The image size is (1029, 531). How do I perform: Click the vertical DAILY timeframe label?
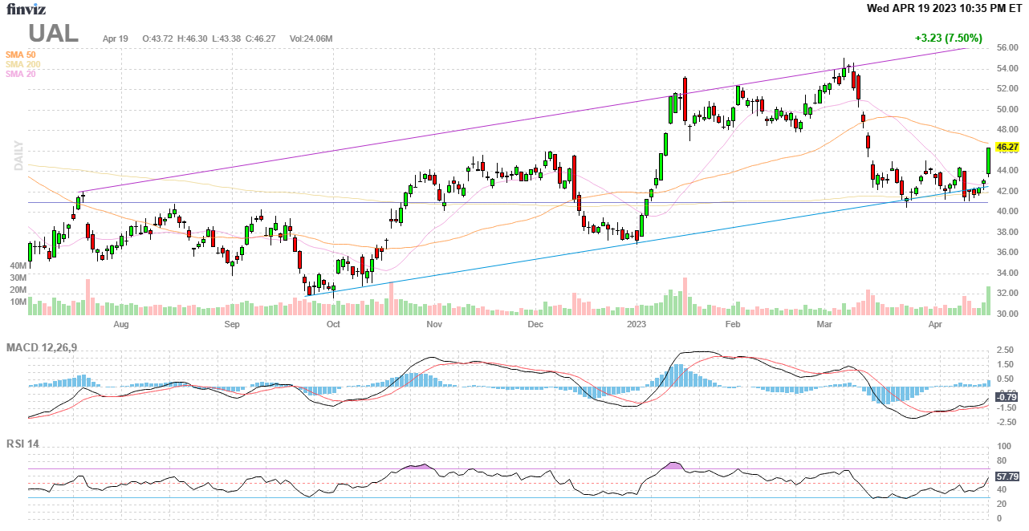[x=18, y=156]
